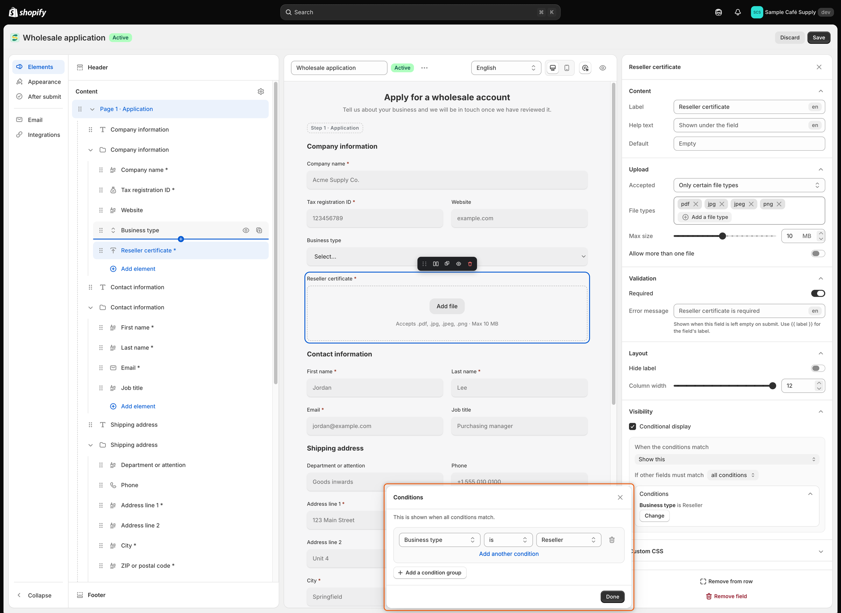Viewport: 841px width, 613px height.
Task: Click Remove field
Action: pos(726,596)
